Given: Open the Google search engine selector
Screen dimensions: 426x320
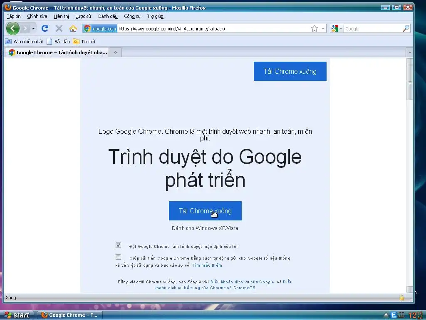Looking at the screenshot, I should point(337,29).
